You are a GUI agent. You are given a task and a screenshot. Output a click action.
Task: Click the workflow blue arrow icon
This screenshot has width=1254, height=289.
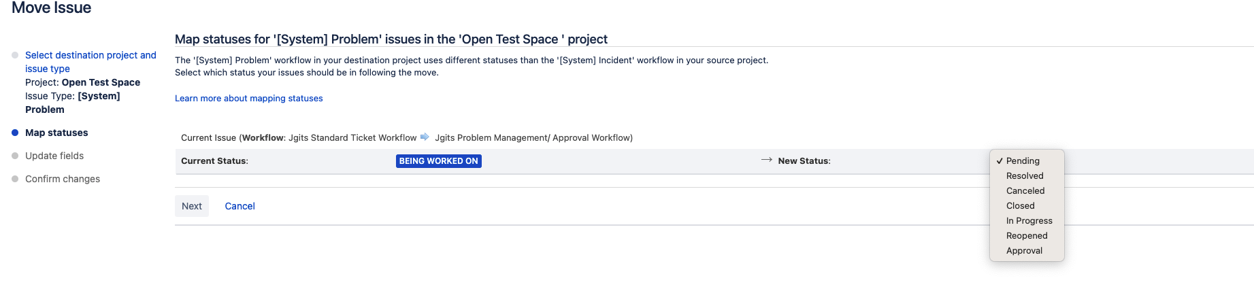(x=425, y=137)
